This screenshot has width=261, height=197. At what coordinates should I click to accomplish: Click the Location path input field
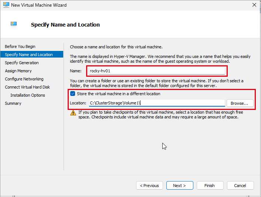(157, 103)
